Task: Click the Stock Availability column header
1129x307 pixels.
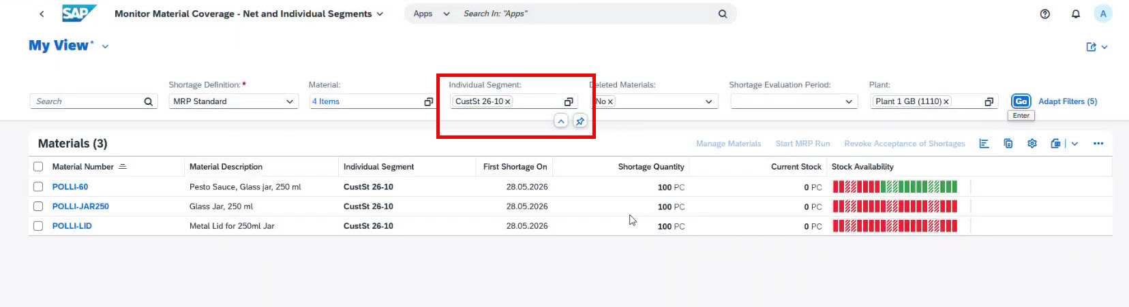Action: pos(862,167)
